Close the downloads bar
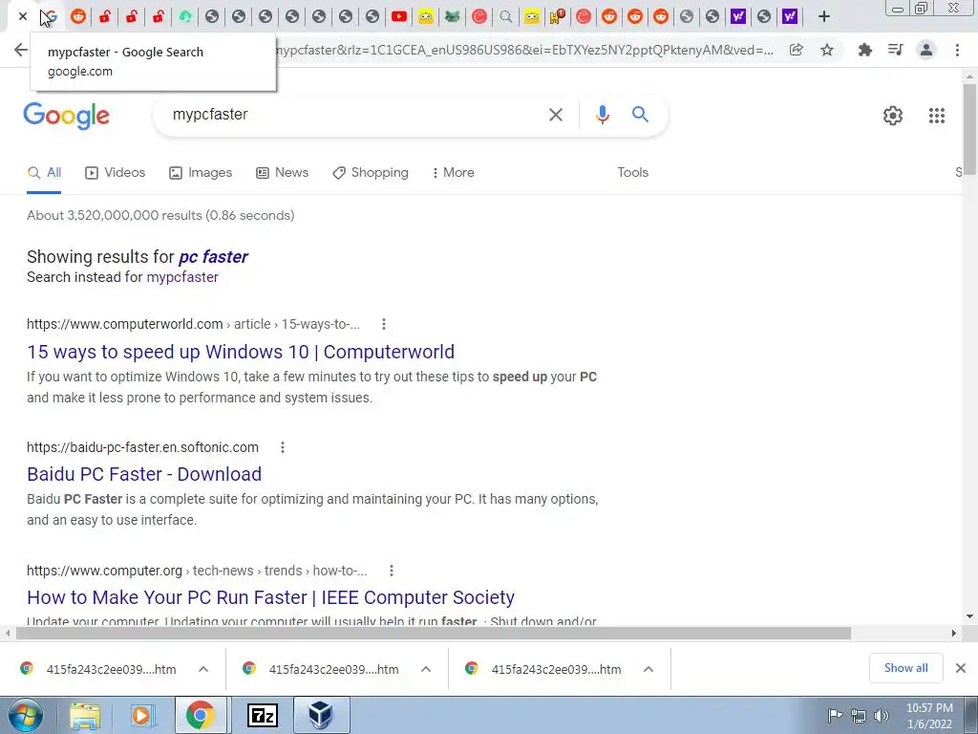The width and height of the screenshot is (978, 734). point(961,668)
